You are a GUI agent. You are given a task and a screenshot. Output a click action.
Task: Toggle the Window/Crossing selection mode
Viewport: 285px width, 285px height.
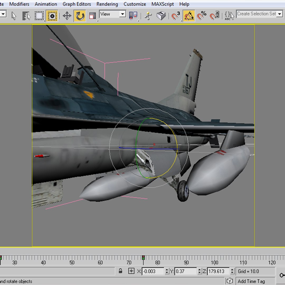click(x=52, y=16)
